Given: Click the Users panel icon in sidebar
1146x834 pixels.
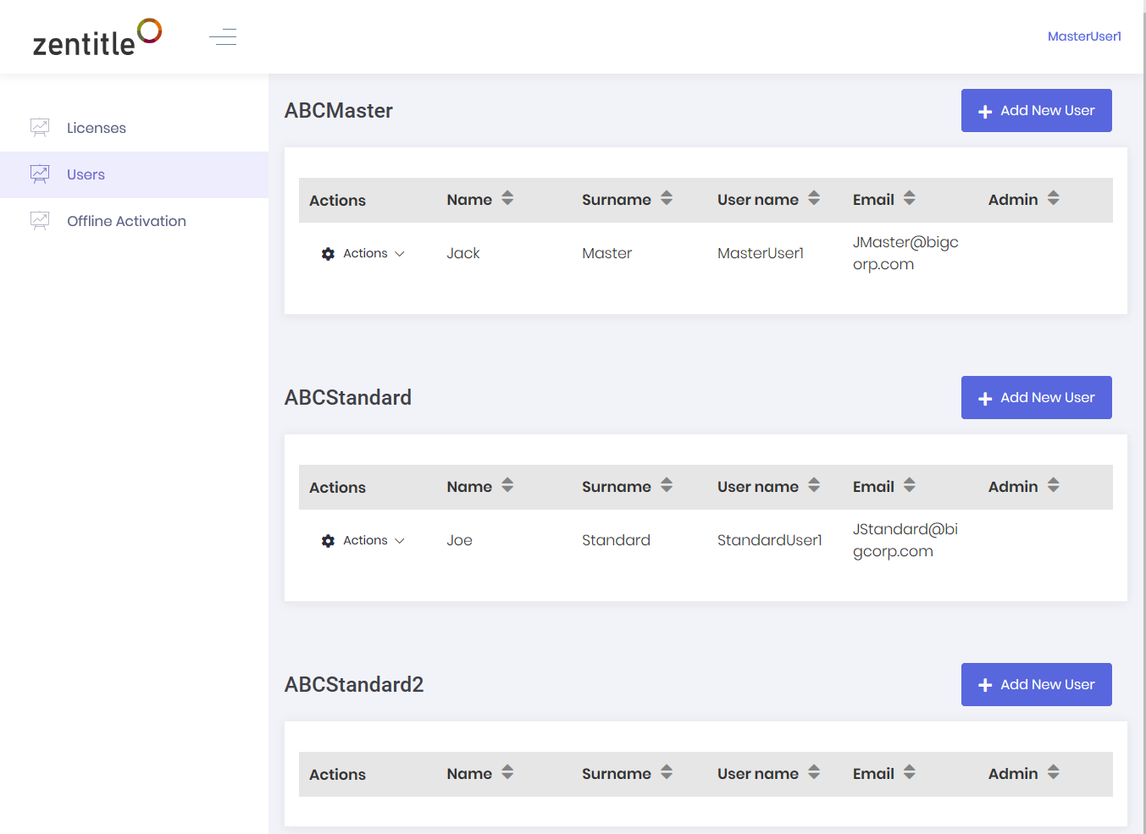Looking at the screenshot, I should point(40,173).
